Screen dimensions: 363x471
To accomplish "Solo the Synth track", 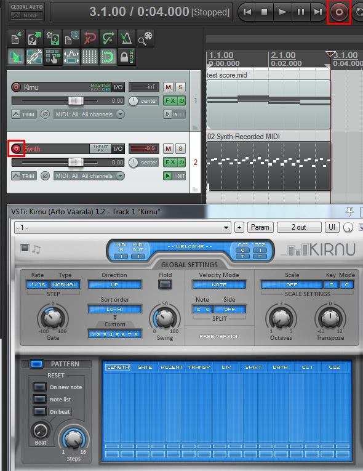I will pyautogui.click(x=180, y=149).
